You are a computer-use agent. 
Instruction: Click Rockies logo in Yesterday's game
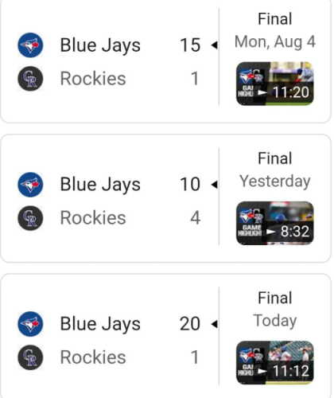(30, 218)
